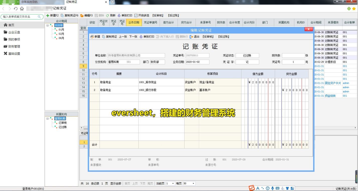Switch to the 总账系统导航 tab
Screen dimensions: 358x191
(x=29, y=2)
